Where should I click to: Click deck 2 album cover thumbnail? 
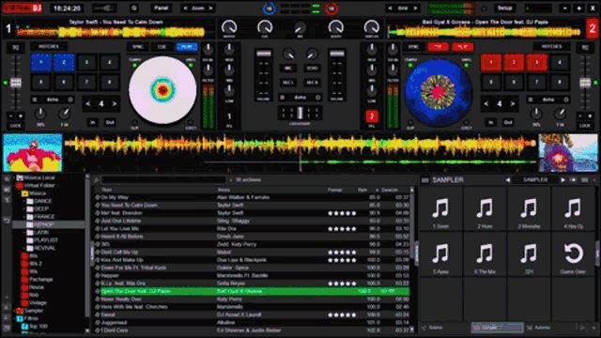[568, 152]
